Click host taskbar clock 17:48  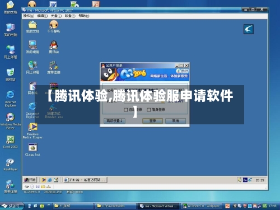[273, 206]
